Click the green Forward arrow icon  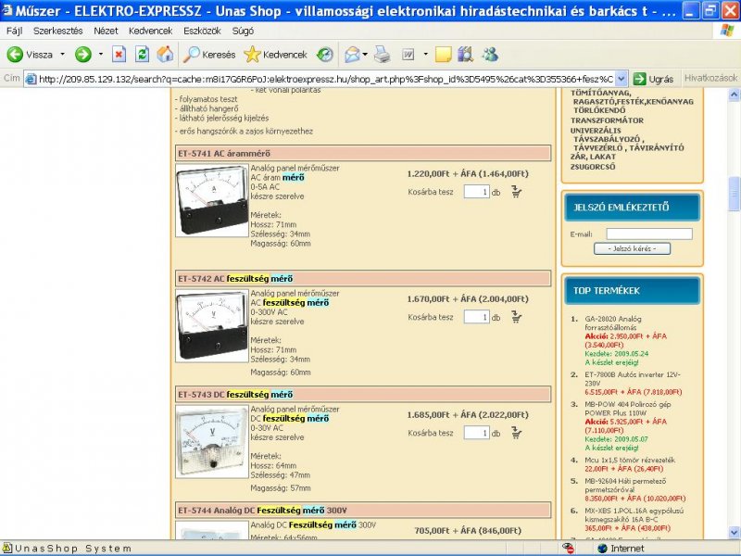[83, 55]
